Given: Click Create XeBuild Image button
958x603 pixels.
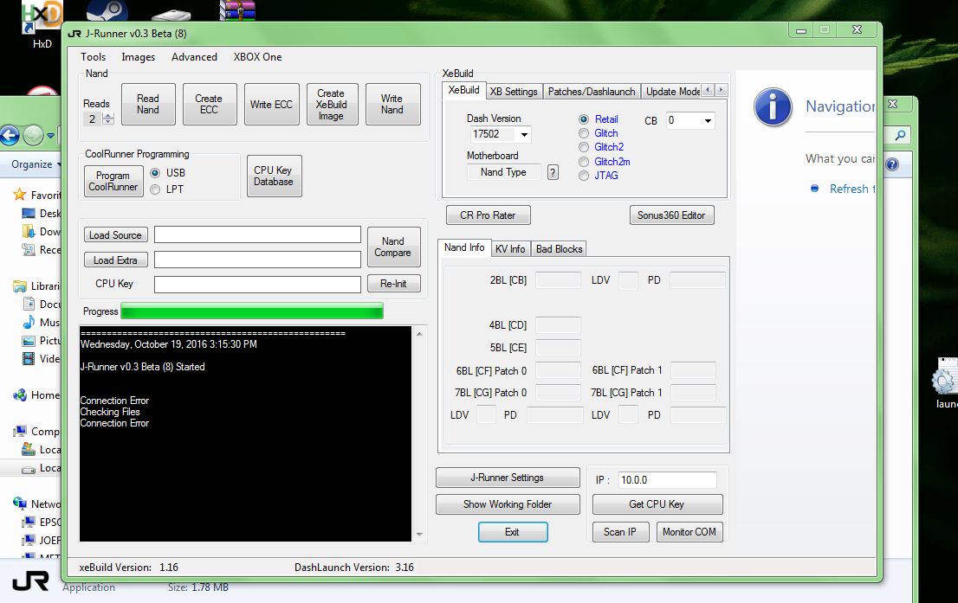Looking at the screenshot, I should [x=332, y=105].
